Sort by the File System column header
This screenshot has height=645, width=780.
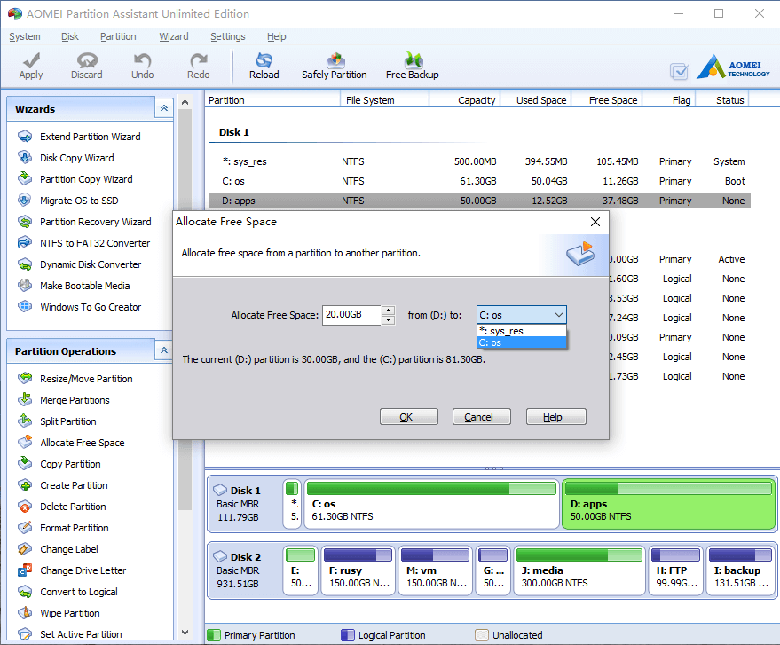pyautogui.click(x=384, y=100)
